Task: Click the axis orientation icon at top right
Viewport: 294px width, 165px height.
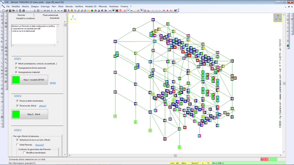Action: (x=278, y=18)
